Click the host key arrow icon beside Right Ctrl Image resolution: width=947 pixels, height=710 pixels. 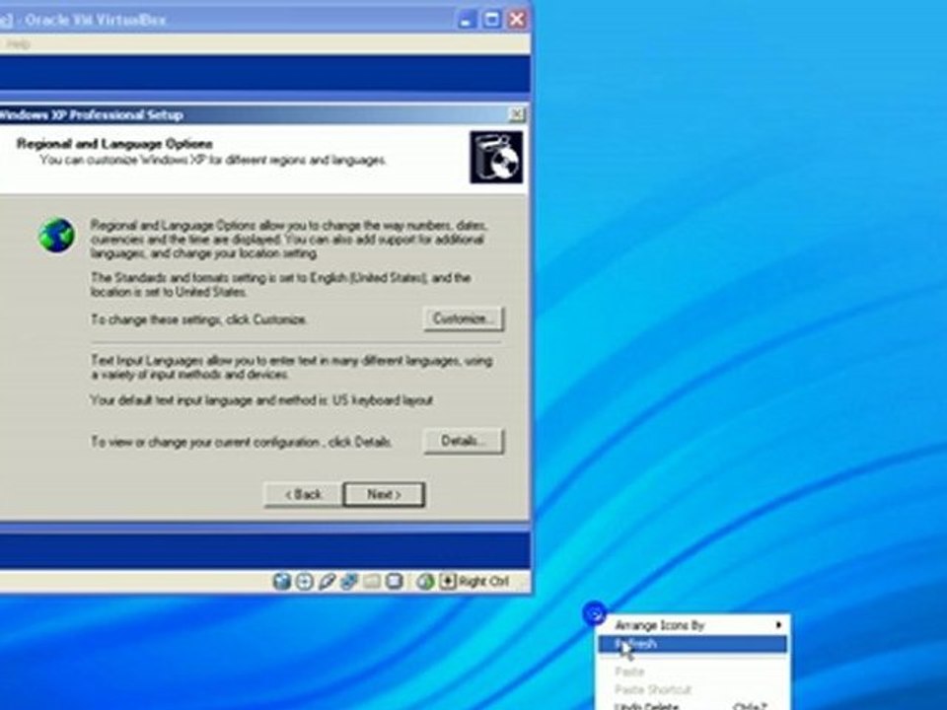[448, 581]
